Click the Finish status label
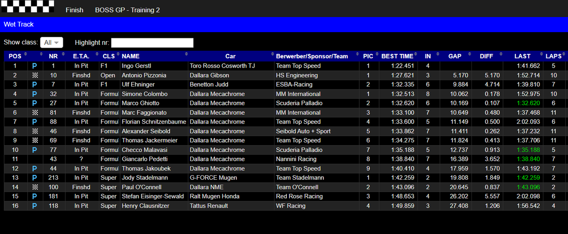 (74, 10)
